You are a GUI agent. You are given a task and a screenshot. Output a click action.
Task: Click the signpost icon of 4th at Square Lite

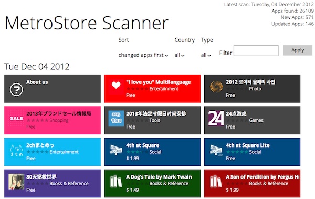coord(216,150)
